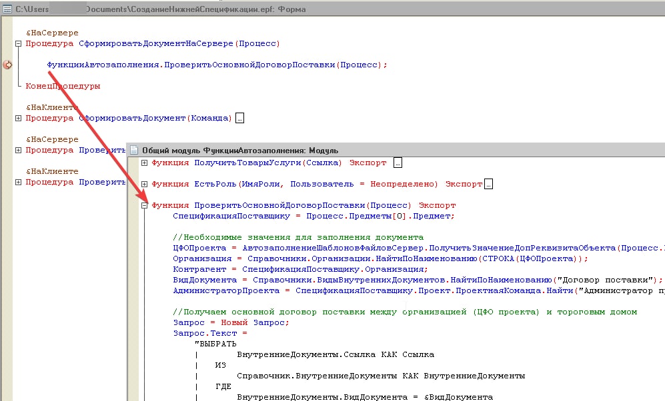This screenshot has height=401, width=665.
Task: Click ellipsis box after СформироватьДокумент(Команда)
Action: [x=240, y=119]
